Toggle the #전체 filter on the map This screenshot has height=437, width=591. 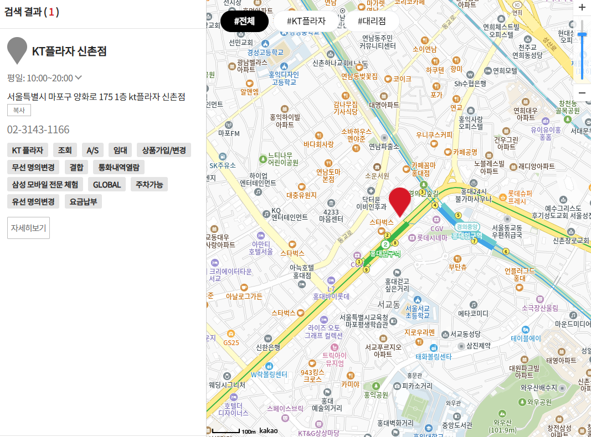click(x=244, y=21)
